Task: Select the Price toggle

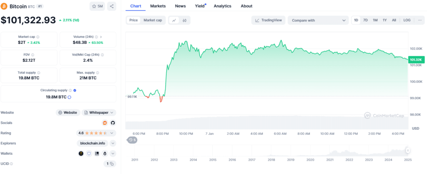Action: [133, 20]
